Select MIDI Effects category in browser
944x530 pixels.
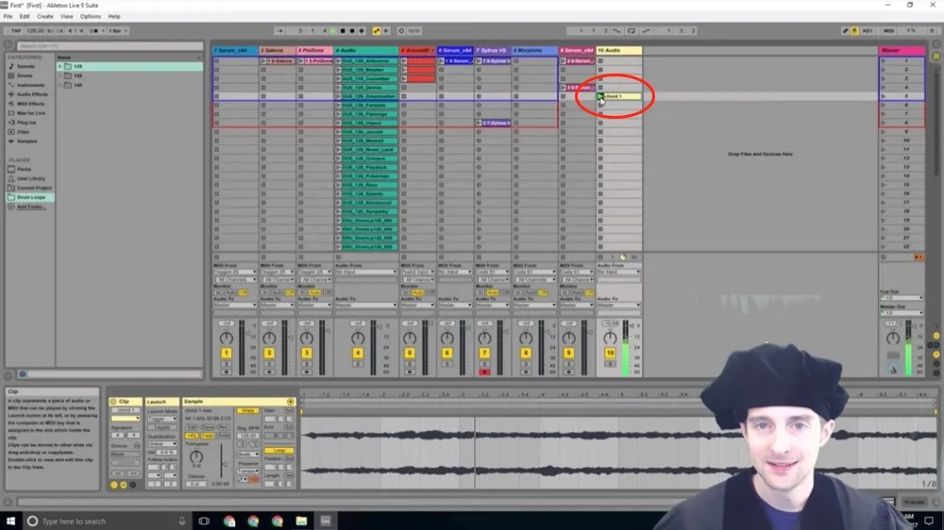[30, 104]
